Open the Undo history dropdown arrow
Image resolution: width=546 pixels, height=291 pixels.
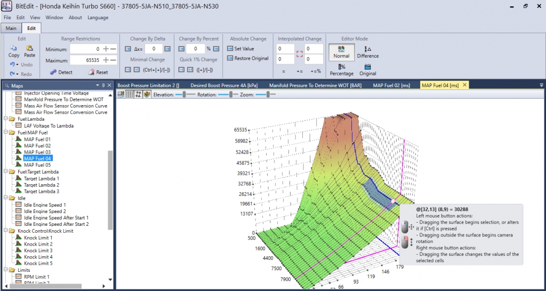[17, 65]
